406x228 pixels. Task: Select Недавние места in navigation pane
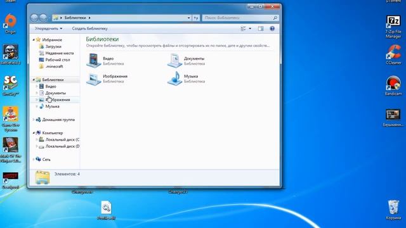tap(59, 53)
